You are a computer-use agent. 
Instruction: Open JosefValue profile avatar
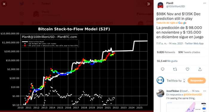pos(160,93)
